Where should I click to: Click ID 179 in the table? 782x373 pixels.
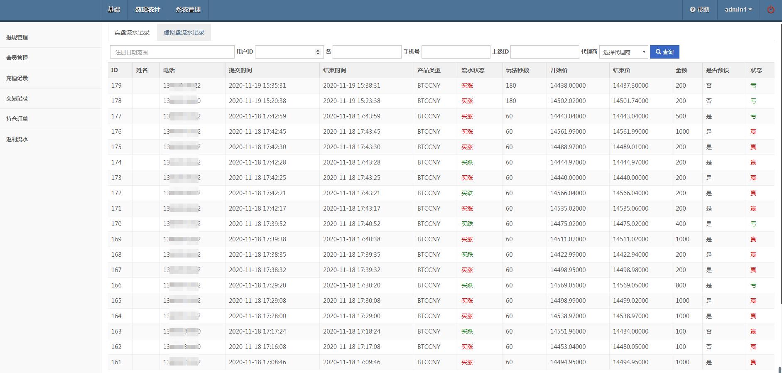click(116, 86)
